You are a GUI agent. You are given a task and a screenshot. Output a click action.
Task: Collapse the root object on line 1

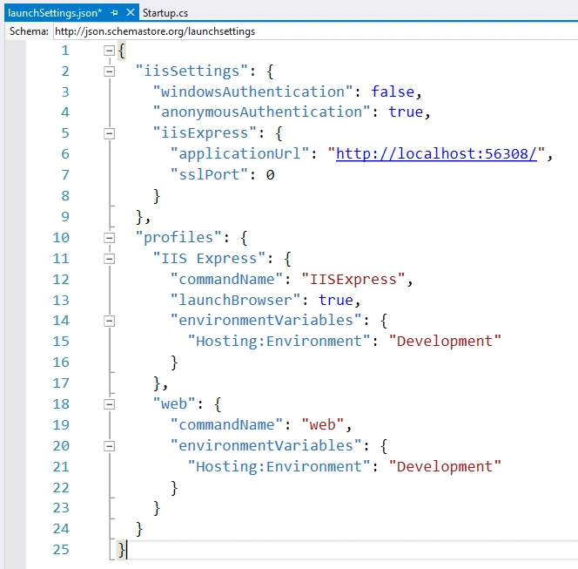[x=109, y=51]
